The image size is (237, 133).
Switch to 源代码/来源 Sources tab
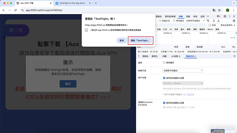coord(170,17)
